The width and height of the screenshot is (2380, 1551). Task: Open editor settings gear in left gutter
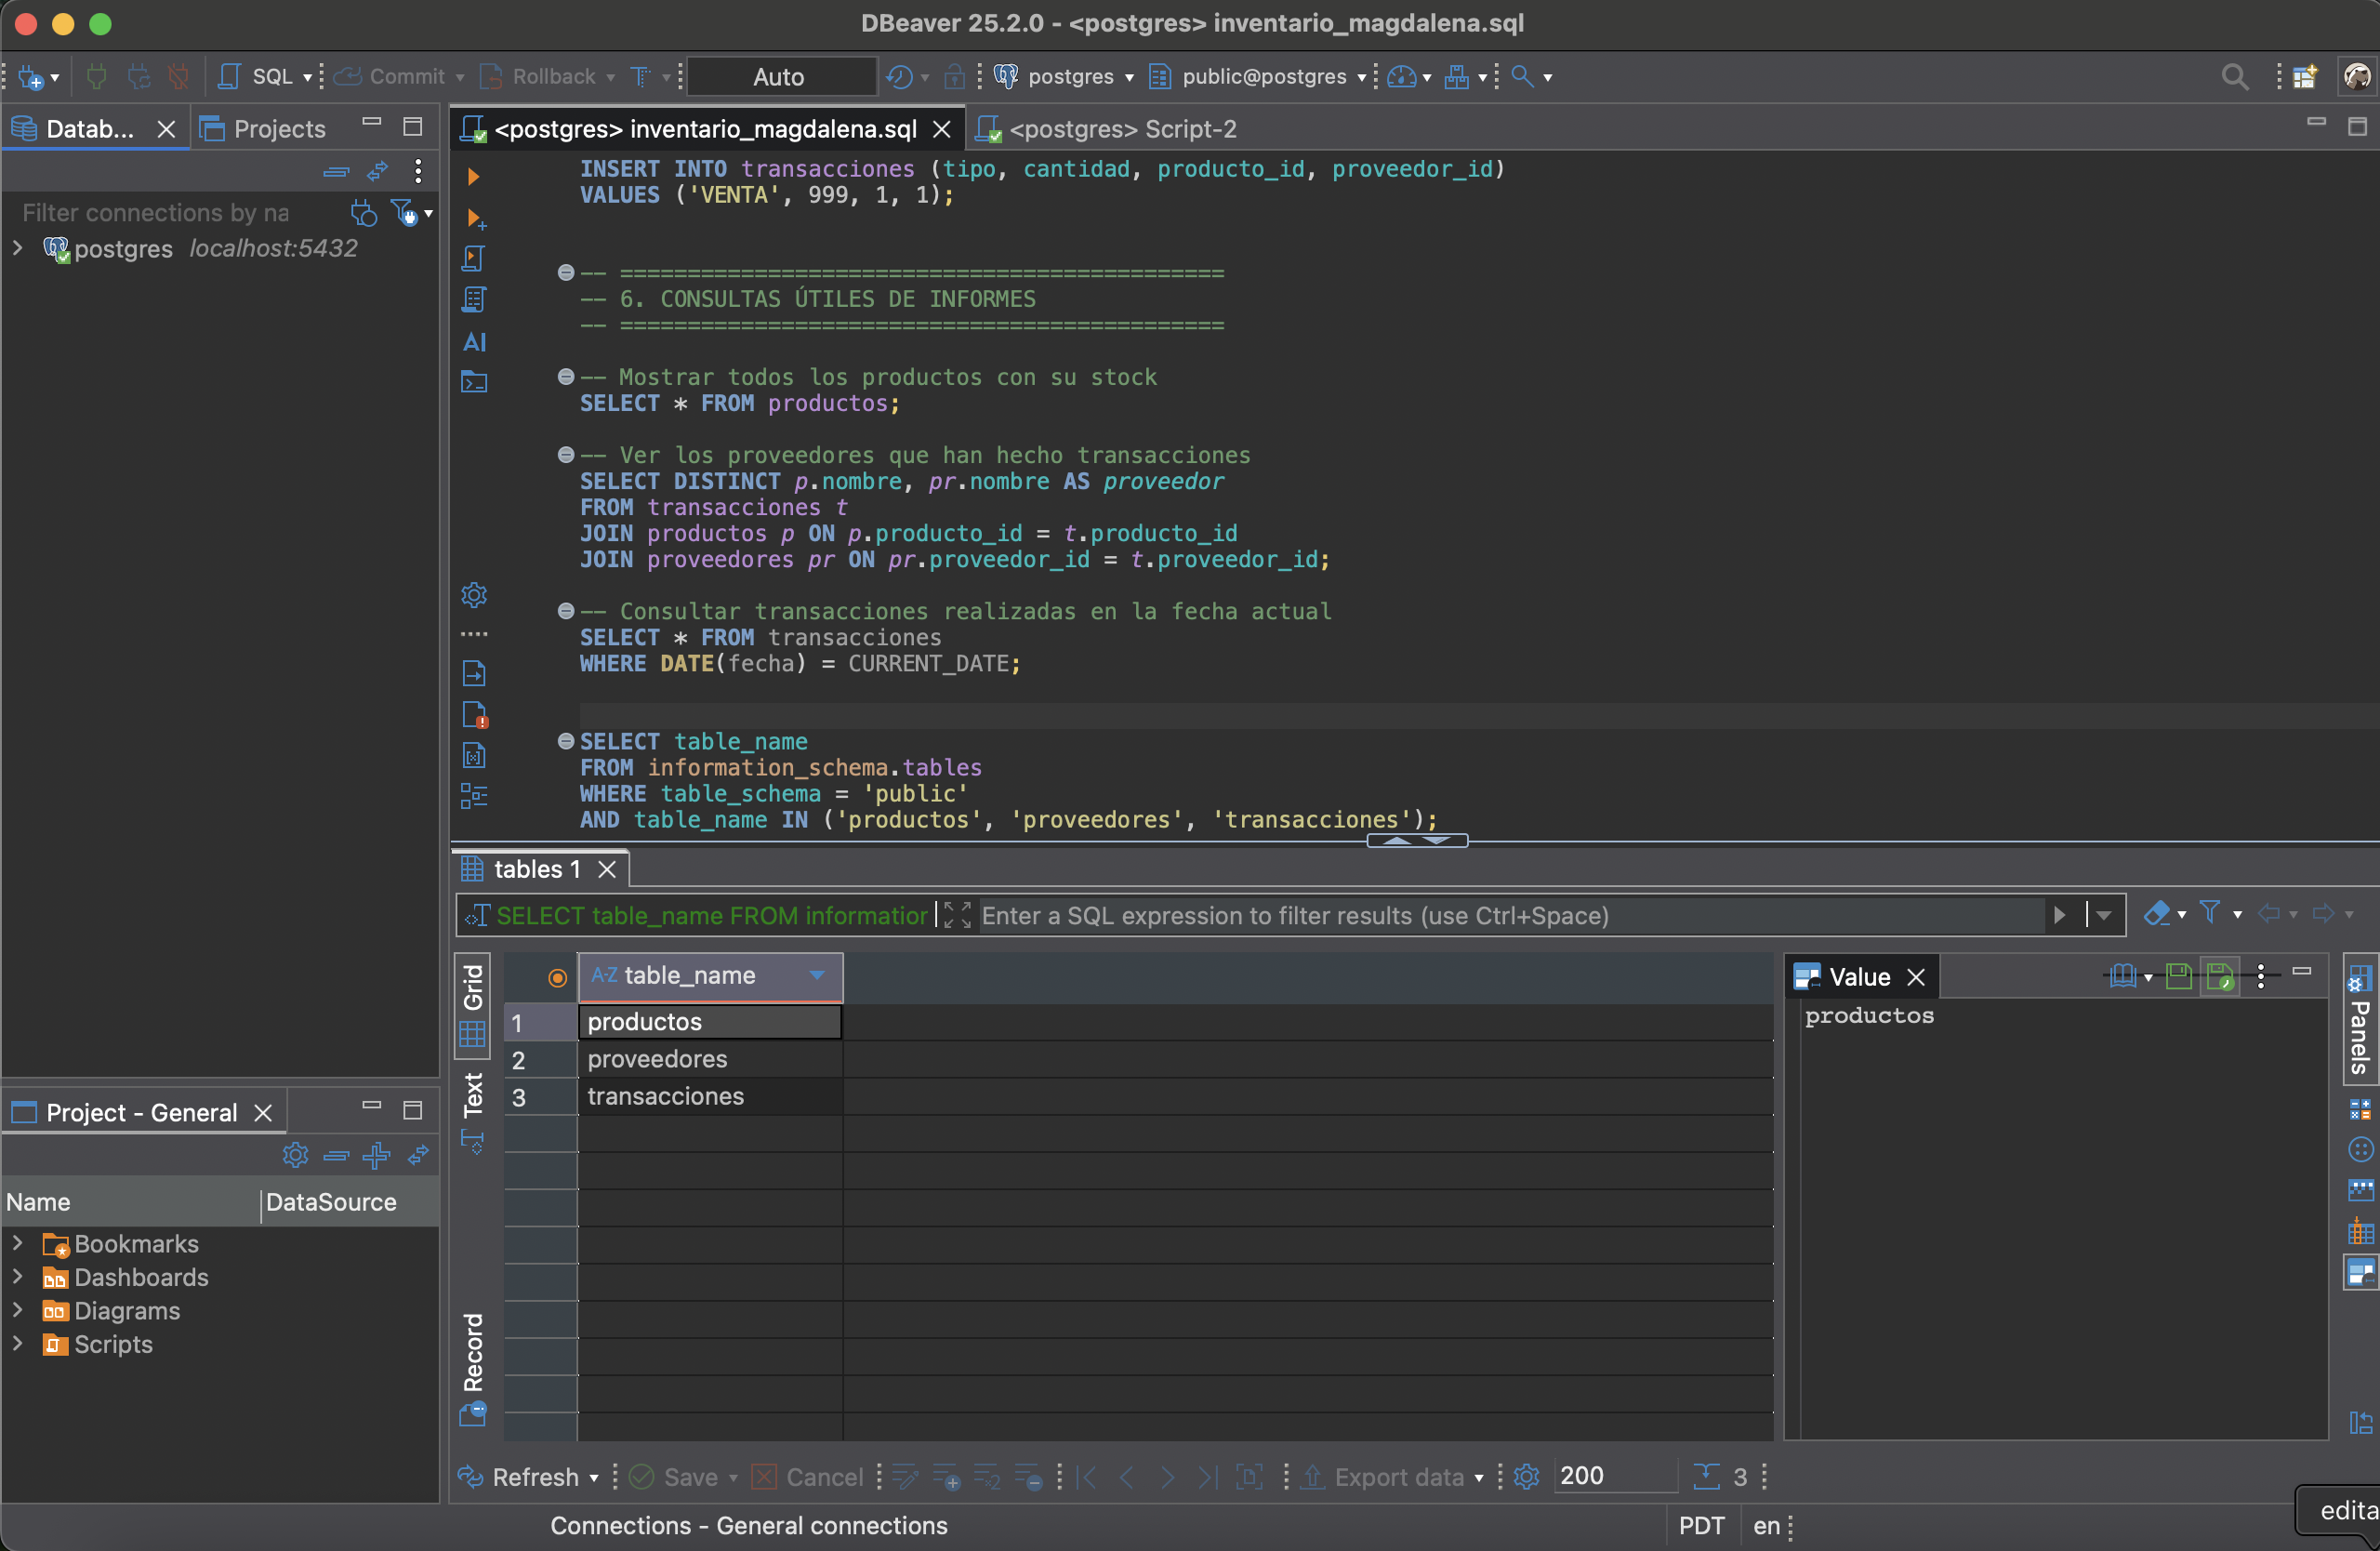coord(474,595)
